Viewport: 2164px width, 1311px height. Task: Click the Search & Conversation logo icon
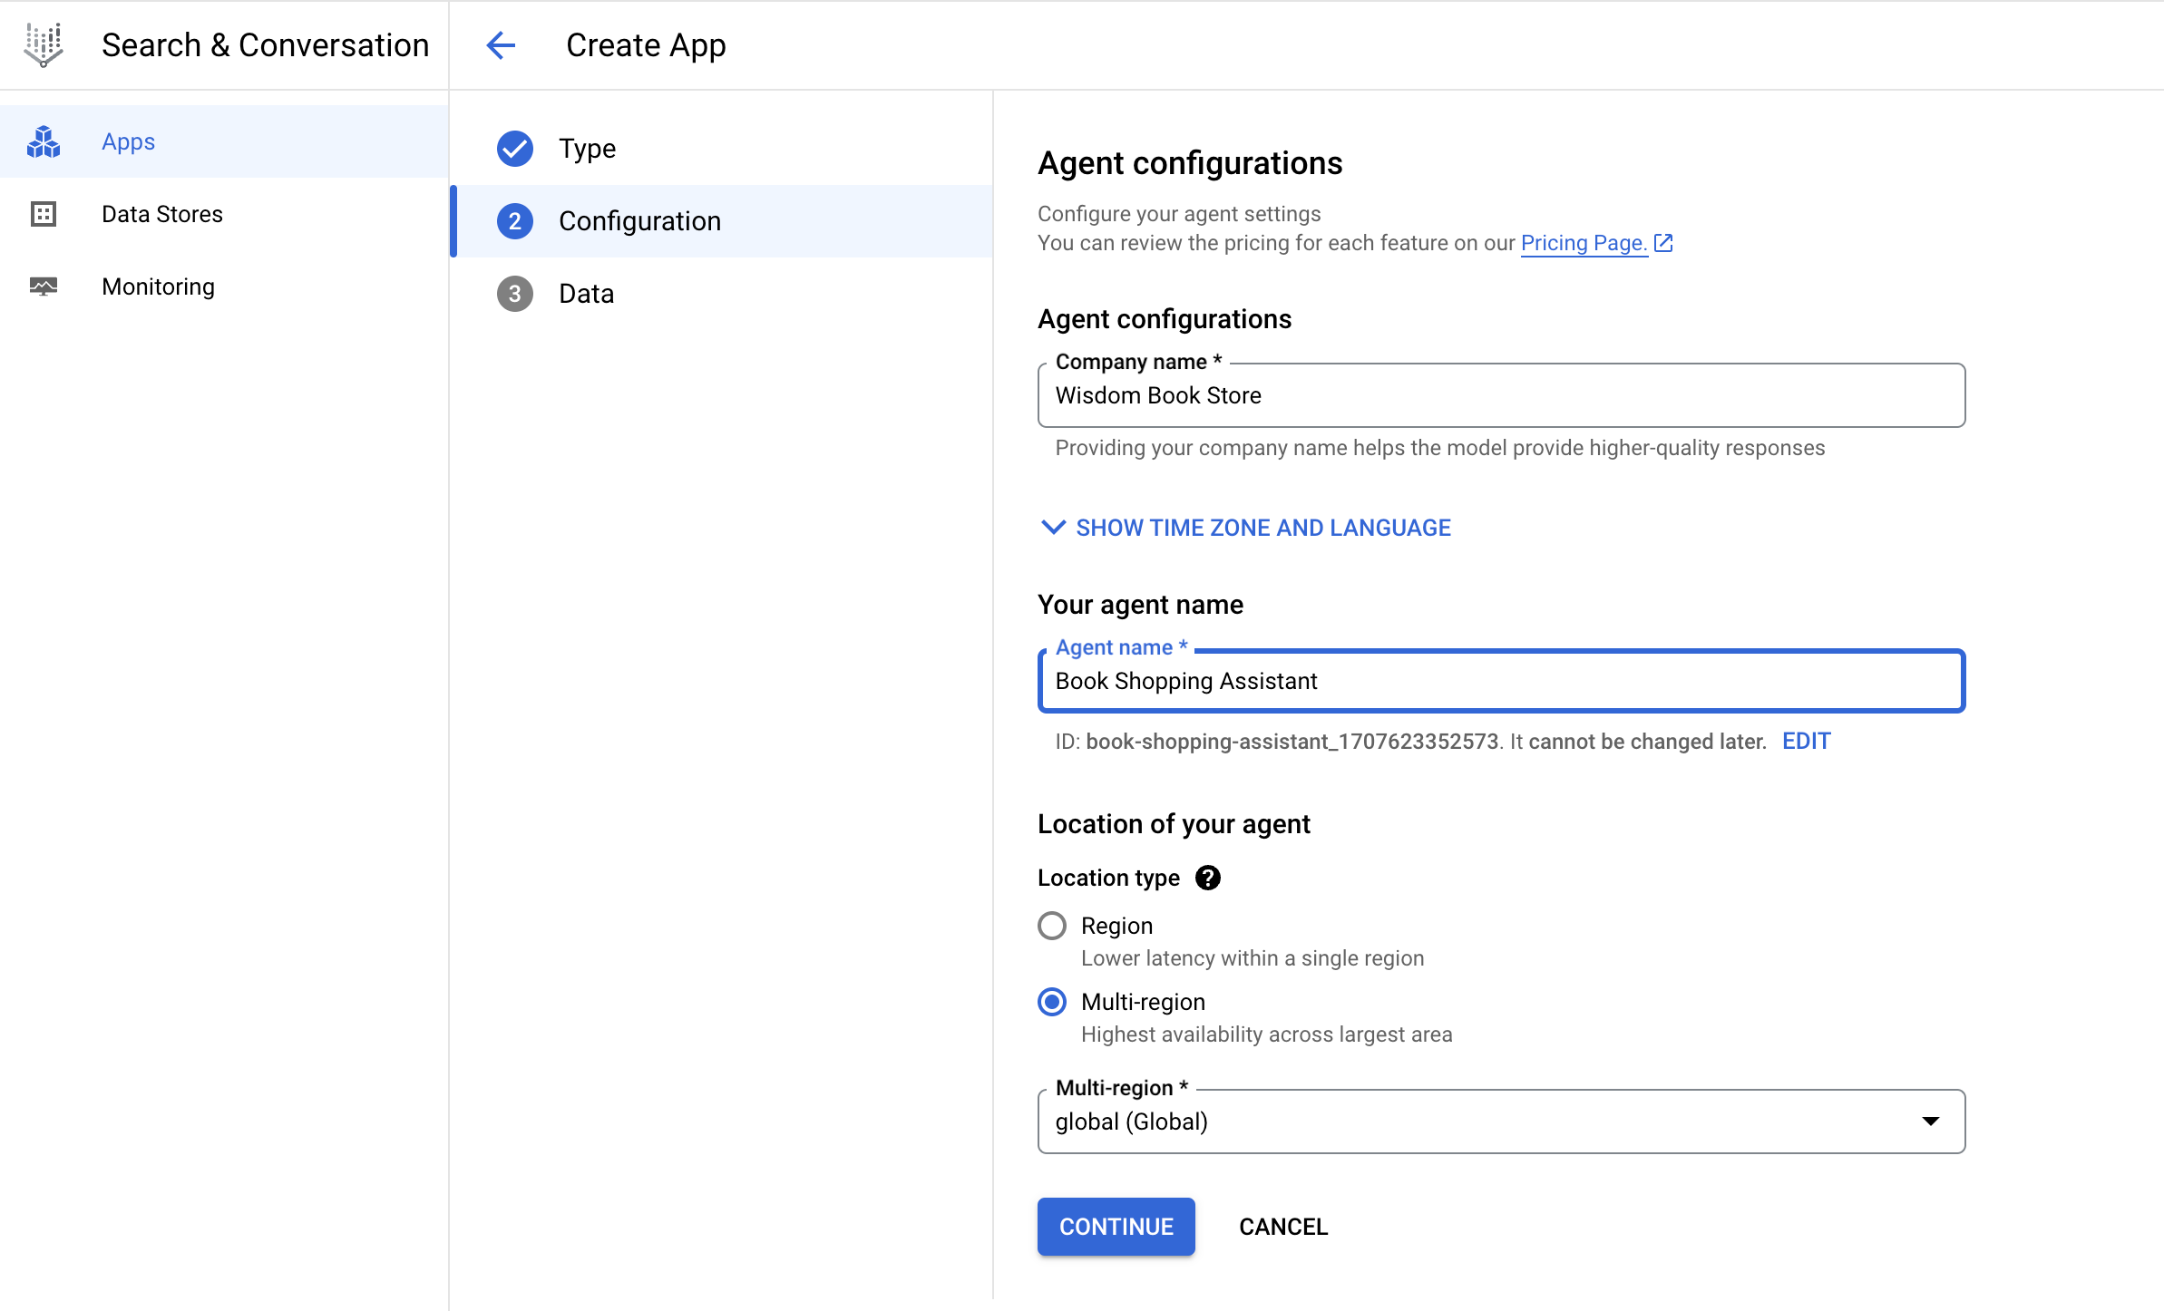pyautogui.click(x=43, y=44)
